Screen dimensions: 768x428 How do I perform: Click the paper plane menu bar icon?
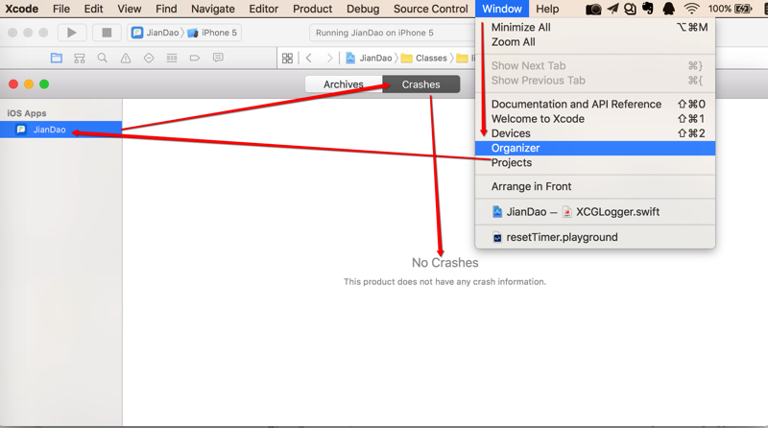[x=612, y=9]
